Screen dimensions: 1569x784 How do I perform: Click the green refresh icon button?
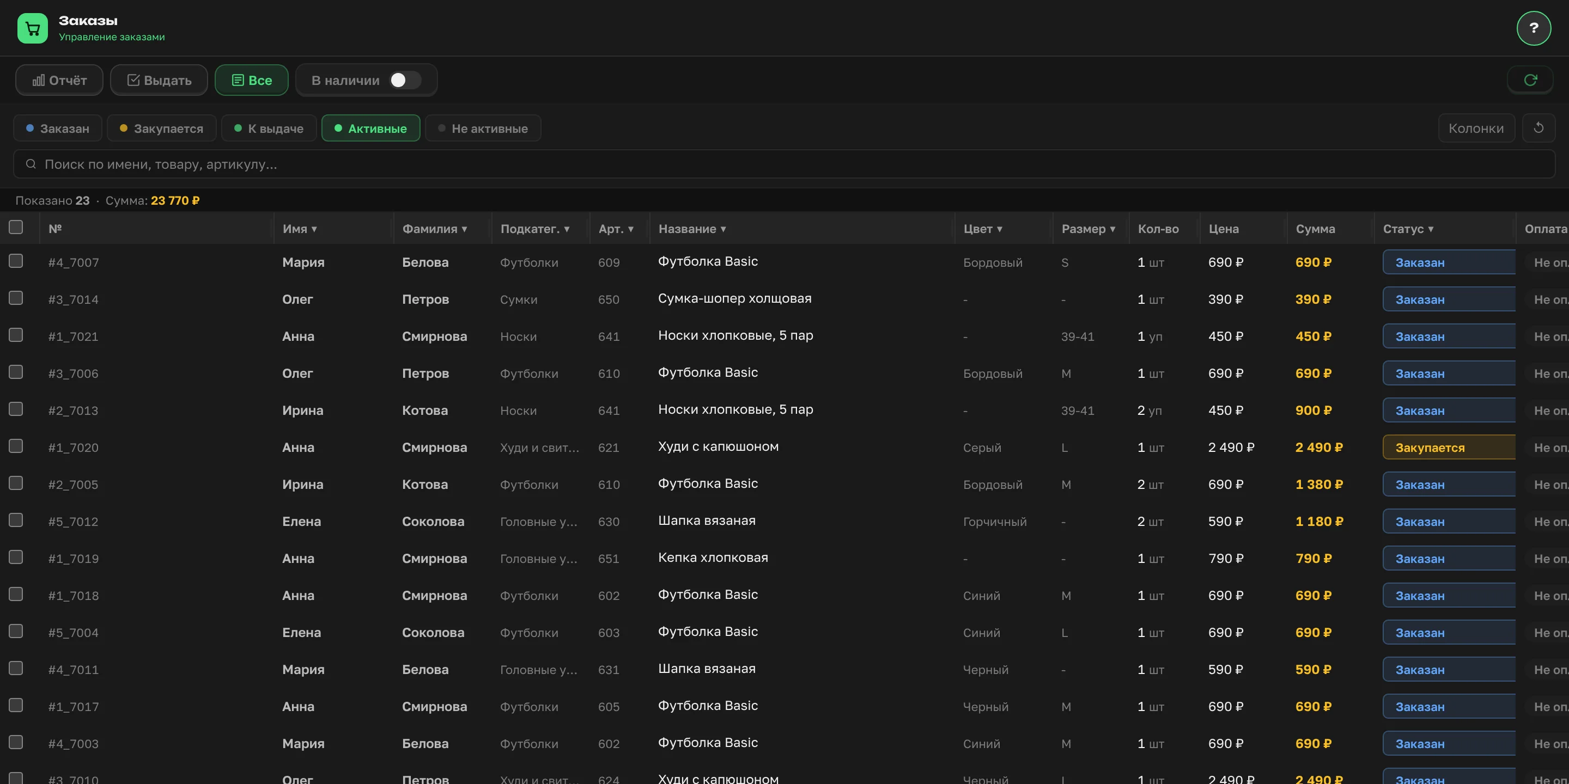[1530, 79]
